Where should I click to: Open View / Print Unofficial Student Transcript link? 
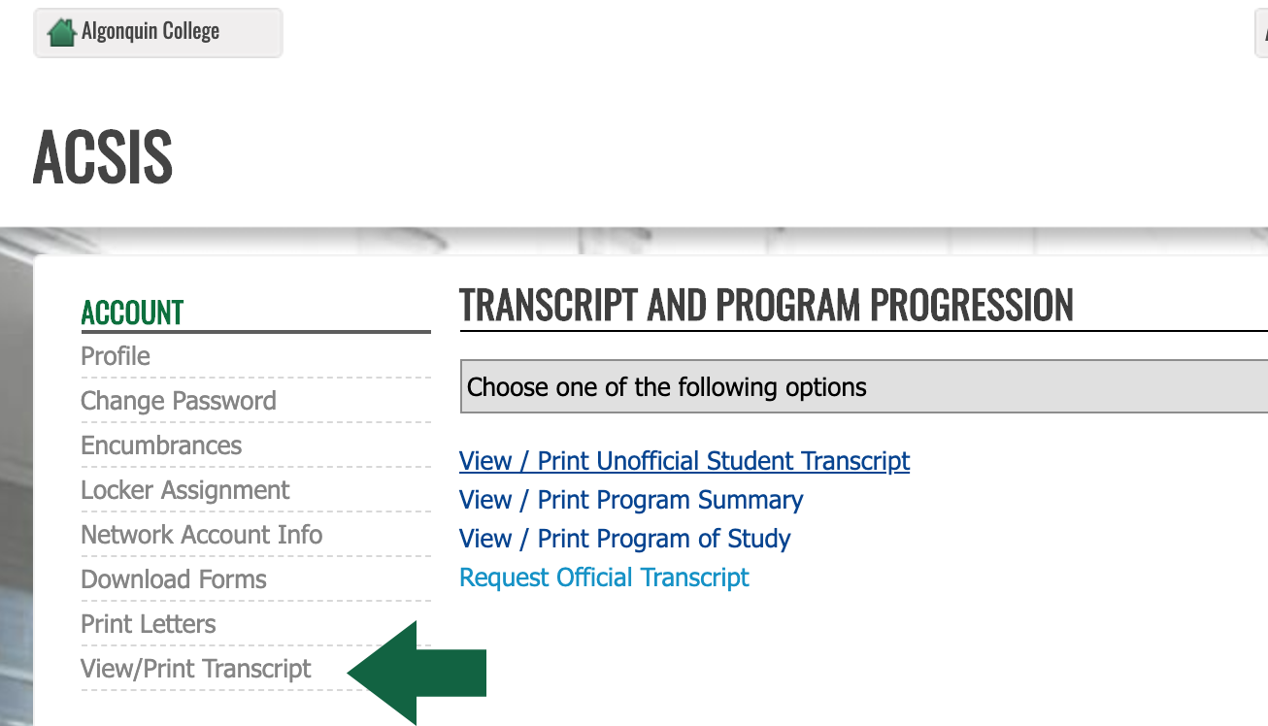coord(684,461)
